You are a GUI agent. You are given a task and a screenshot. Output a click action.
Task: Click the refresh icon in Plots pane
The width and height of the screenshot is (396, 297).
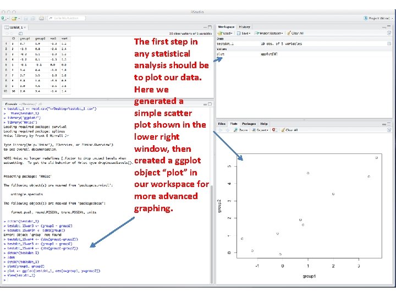coord(389,130)
